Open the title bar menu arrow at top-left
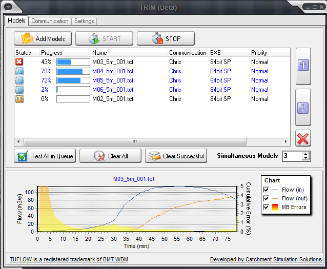Image resolution: width=327 pixels, height=269 pixels. (x=8, y=7)
